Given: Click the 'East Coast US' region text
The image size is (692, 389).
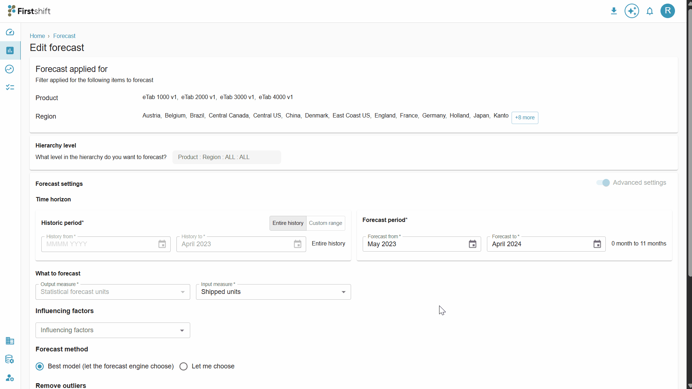Looking at the screenshot, I should (351, 116).
